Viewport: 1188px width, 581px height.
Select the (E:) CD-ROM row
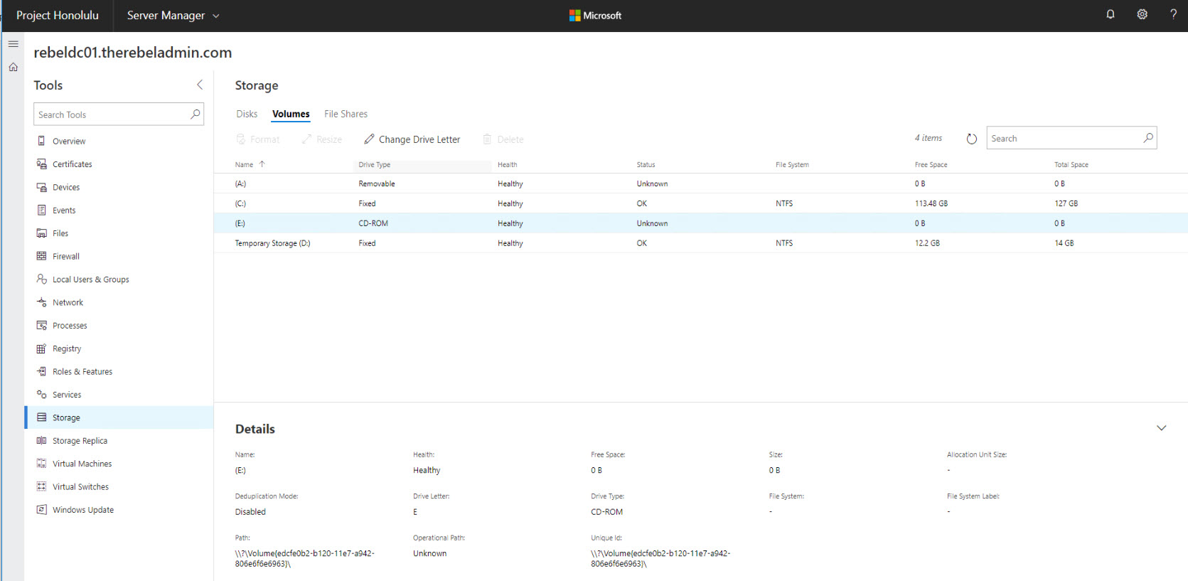pyautogui.click(x=700, y=223)
